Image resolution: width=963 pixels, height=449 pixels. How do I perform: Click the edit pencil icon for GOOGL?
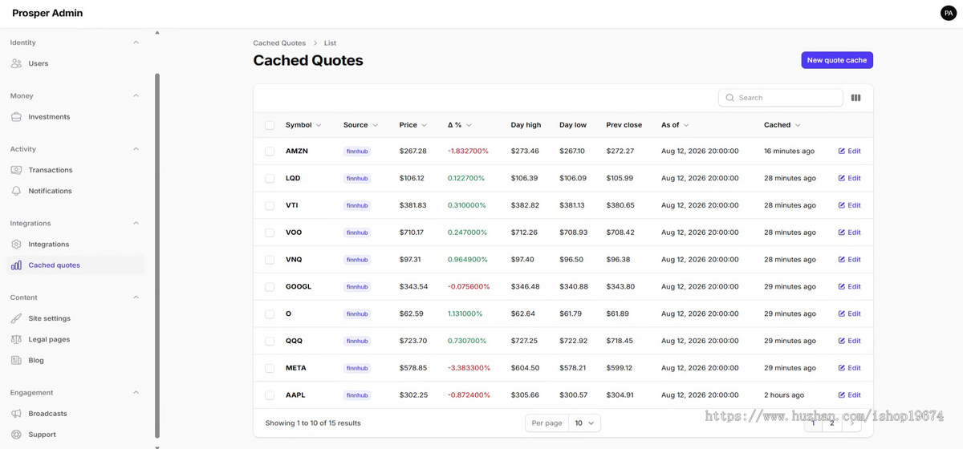[x=842, y=286]
